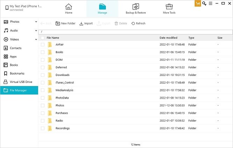Viewport: 233px width, 148px height.
Task: Check the DCIM folder checkbox
Action: (43, 60)
